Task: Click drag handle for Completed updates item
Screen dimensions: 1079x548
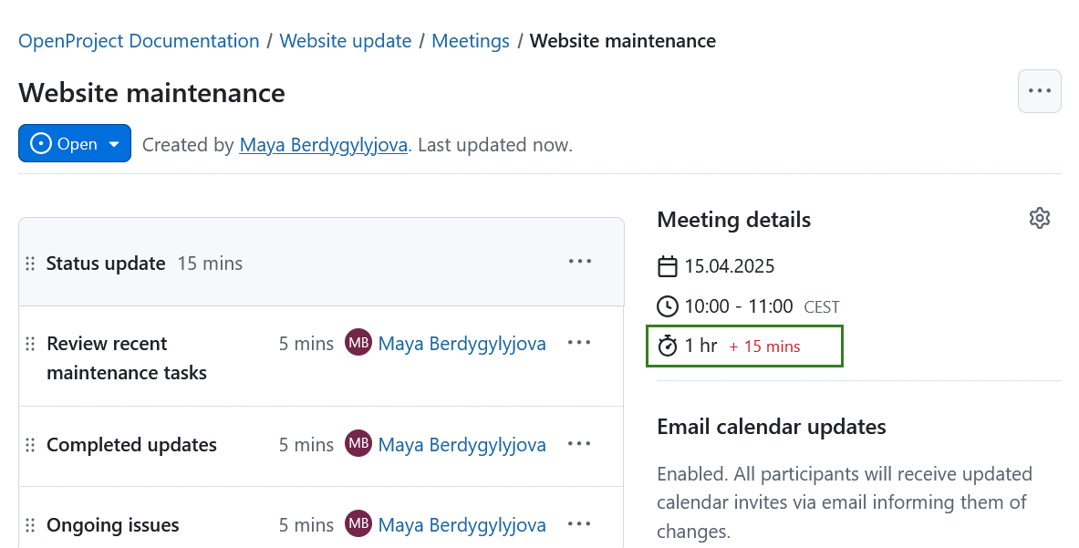Action: (x=30, y=445)
